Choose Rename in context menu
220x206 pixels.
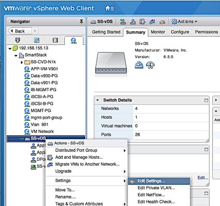click(x=86, y=197)
